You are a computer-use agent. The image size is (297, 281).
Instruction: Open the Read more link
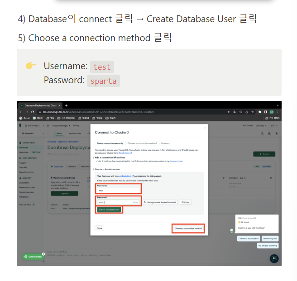(125, 153)
